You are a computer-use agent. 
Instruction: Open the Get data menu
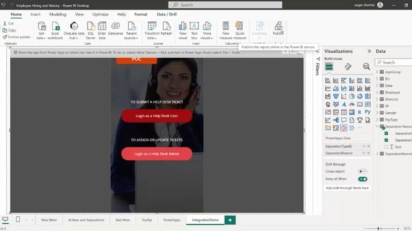(41, 30)
